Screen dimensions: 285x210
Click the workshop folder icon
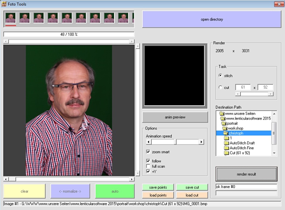(x=224, y=128)
